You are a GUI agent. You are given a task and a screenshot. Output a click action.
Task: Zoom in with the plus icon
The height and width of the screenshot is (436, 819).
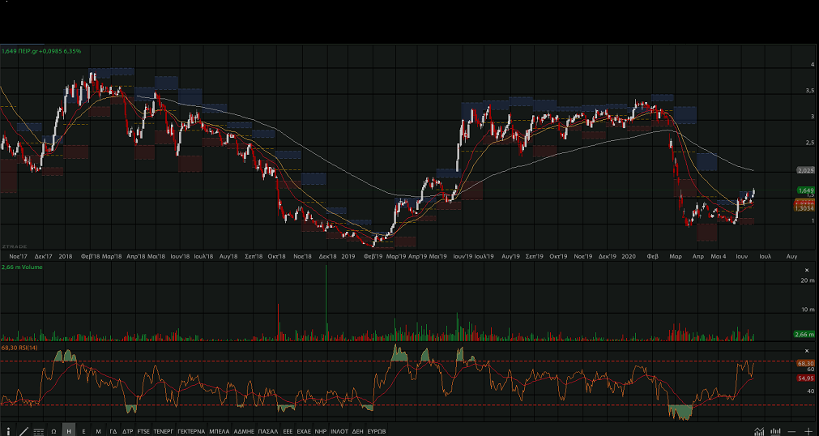[x=808, y=431]
